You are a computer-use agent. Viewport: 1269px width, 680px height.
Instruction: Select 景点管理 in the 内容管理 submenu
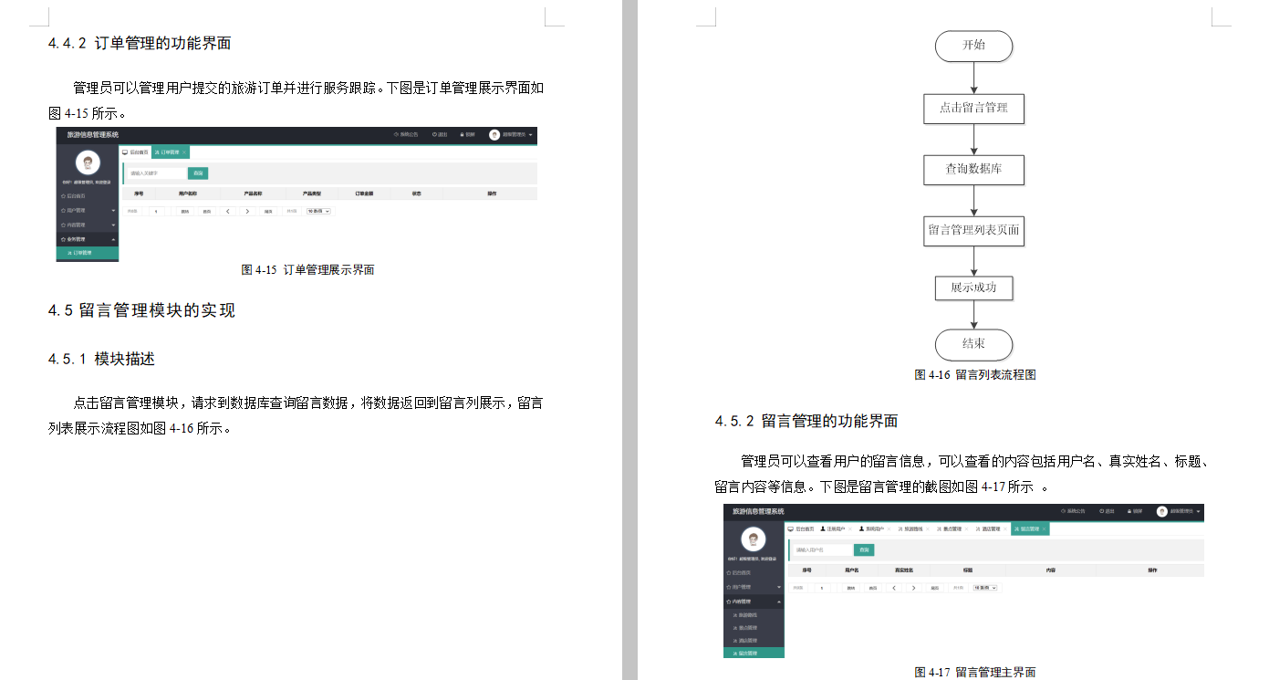pyautogui.click(x=746, y=627)
